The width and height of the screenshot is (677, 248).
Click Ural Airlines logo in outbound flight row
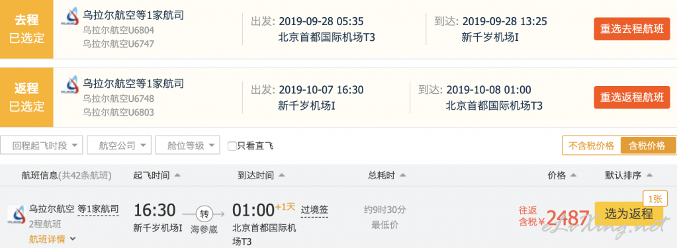tap(69, 17)
